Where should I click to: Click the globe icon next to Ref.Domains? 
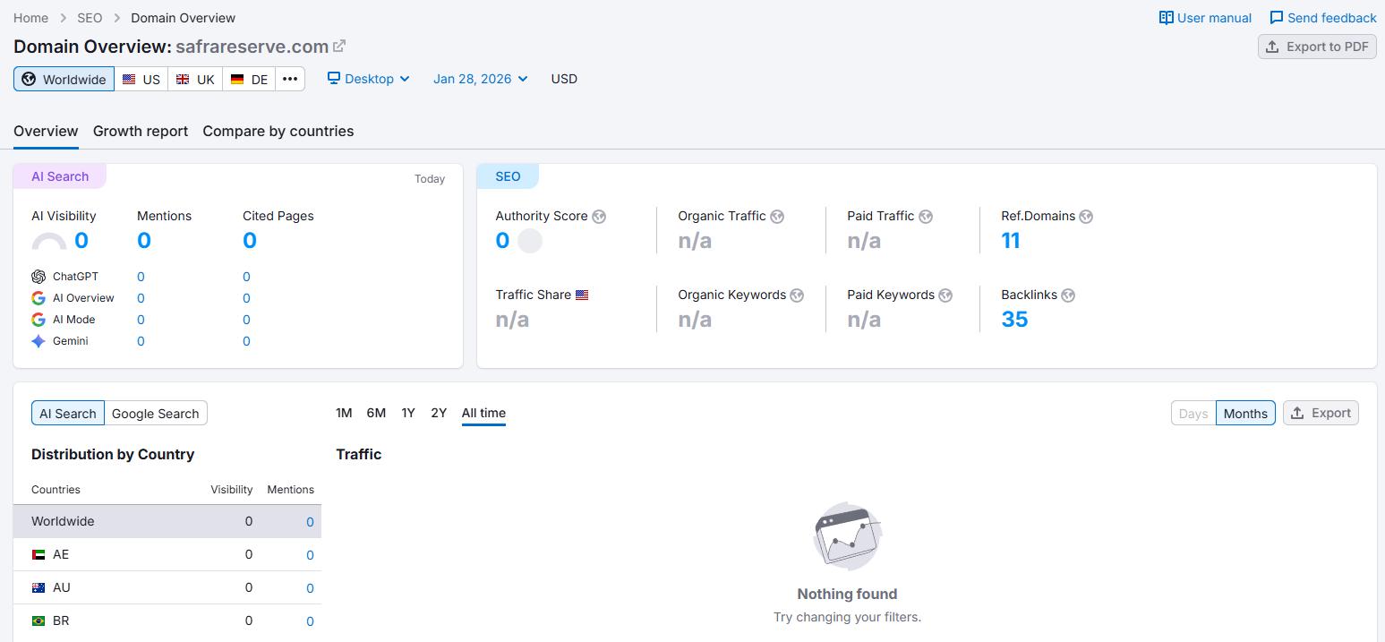[1086, 216]
